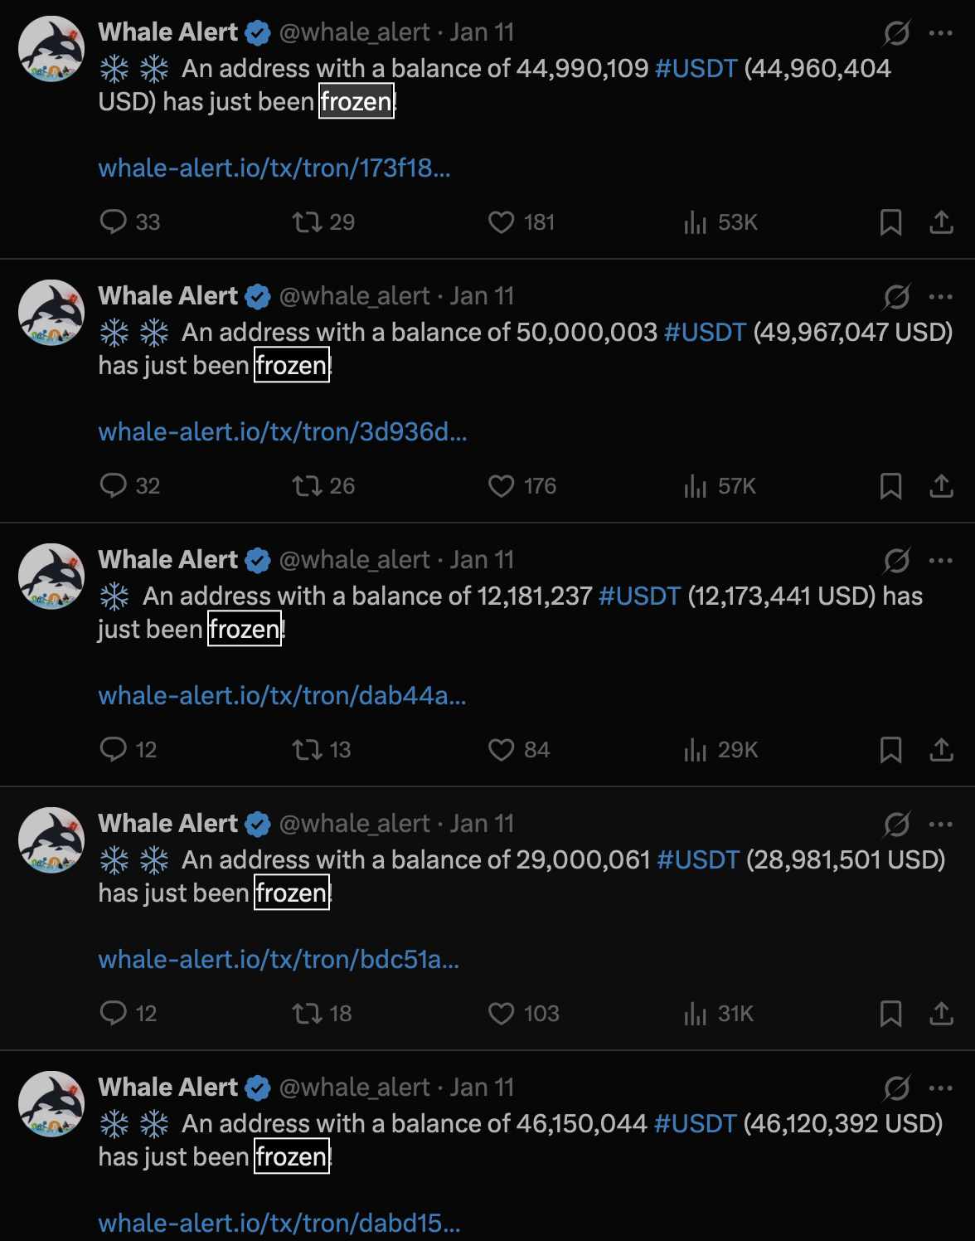Open Whale Alert avatar on second tweet
975x1241 pixels.
click(51, 313)
